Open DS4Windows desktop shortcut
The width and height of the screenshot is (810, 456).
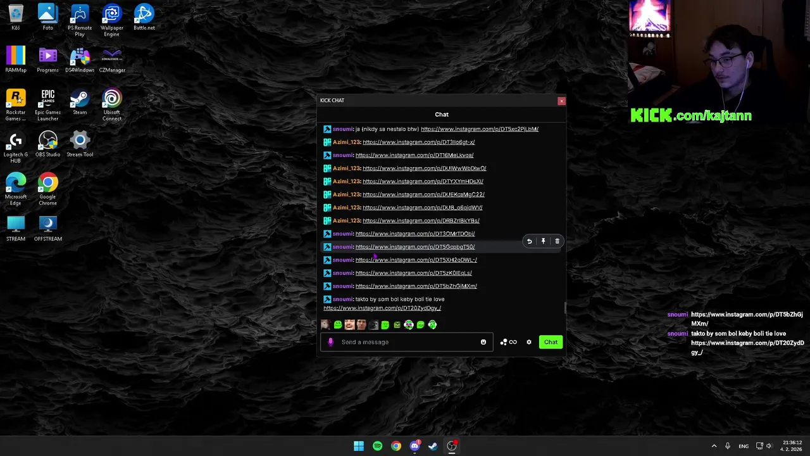pos(80,60)
